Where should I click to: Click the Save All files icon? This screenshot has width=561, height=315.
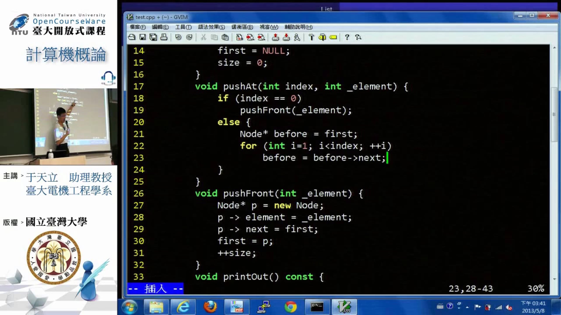153,37
